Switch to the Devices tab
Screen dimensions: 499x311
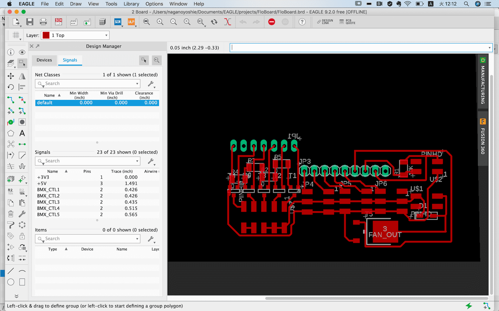click(x=44, y=60)
